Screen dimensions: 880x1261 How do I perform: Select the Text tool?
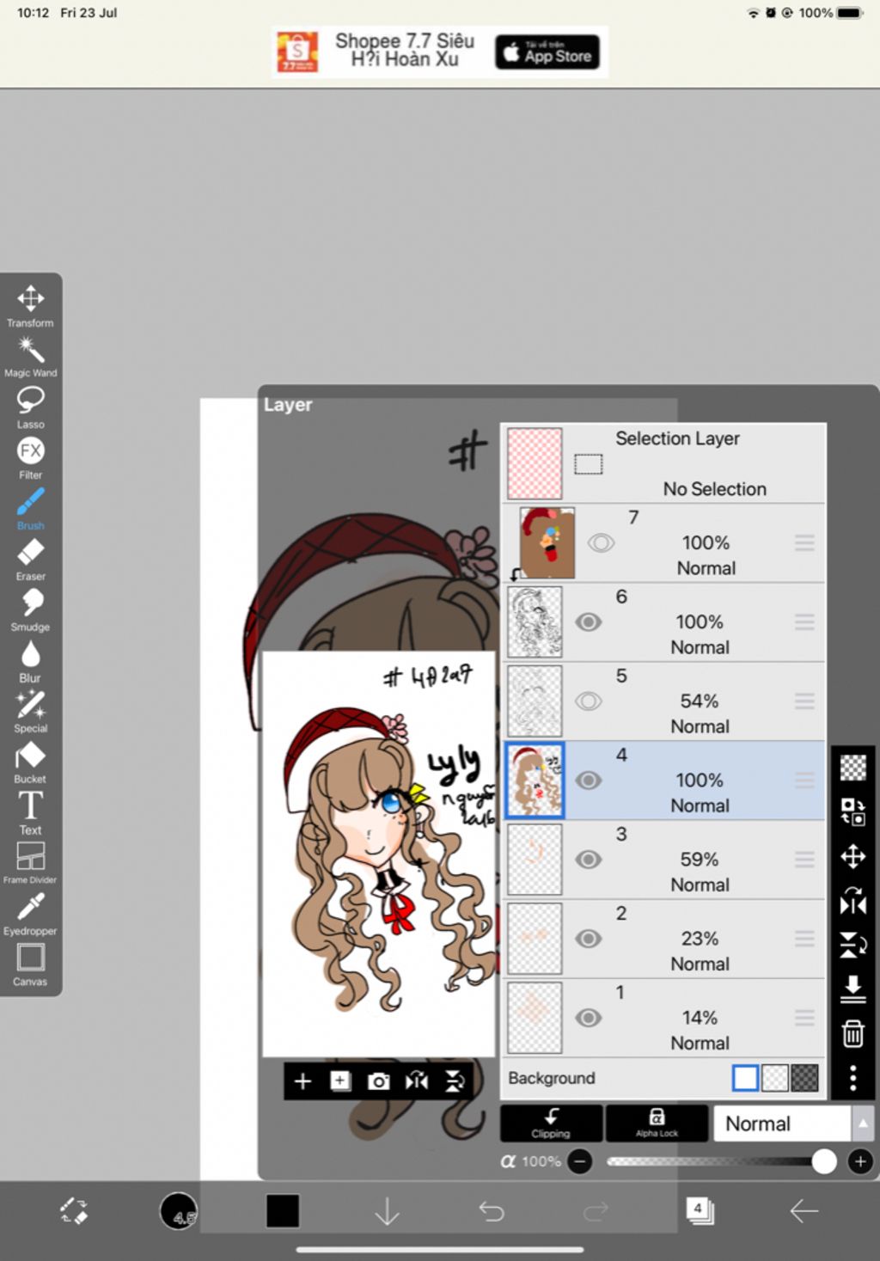(30, 813)
